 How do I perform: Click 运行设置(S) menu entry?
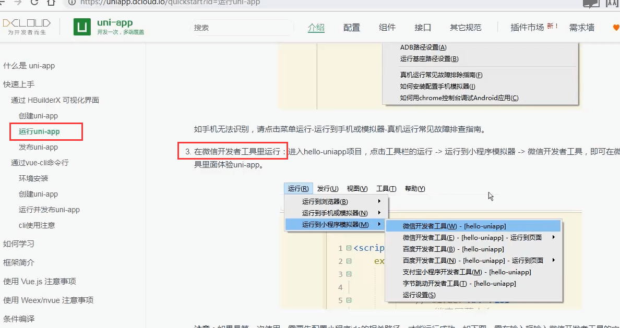pos(473,295)
